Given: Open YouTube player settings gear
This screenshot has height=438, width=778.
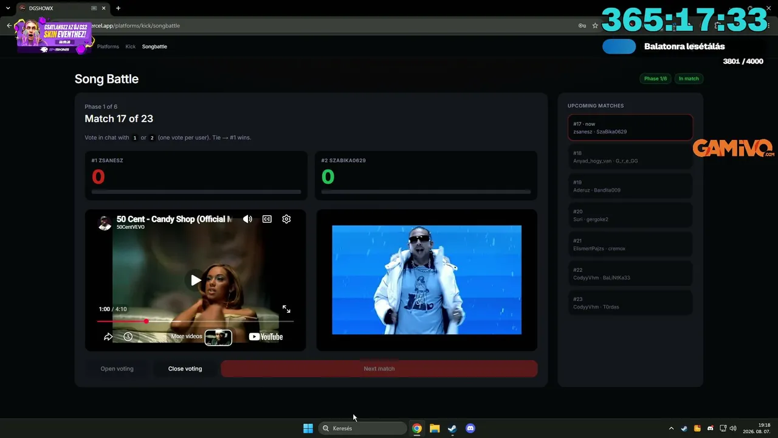Looking at the screenshot, I should (286, 219).
